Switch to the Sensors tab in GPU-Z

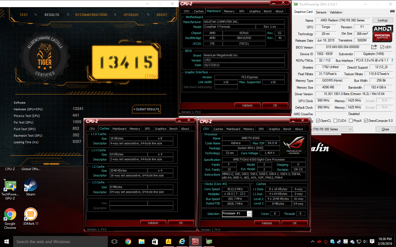[x=321, y=12]
